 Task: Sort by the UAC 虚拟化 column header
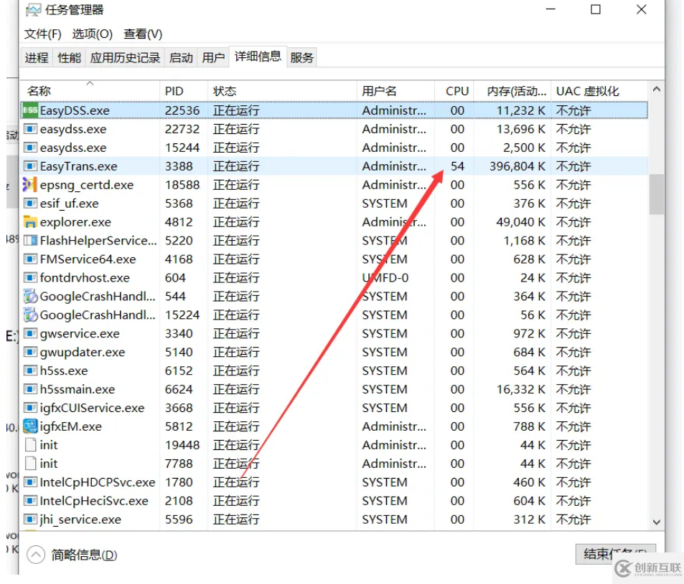click(599, 91)
